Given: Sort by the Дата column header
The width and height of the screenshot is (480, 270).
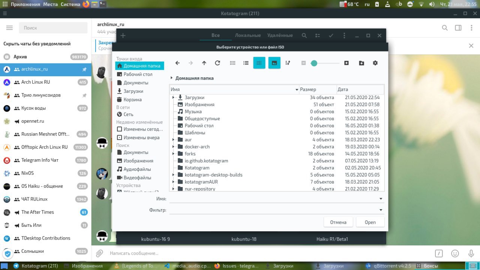Looking at the screenshot, I should [360, 89].
